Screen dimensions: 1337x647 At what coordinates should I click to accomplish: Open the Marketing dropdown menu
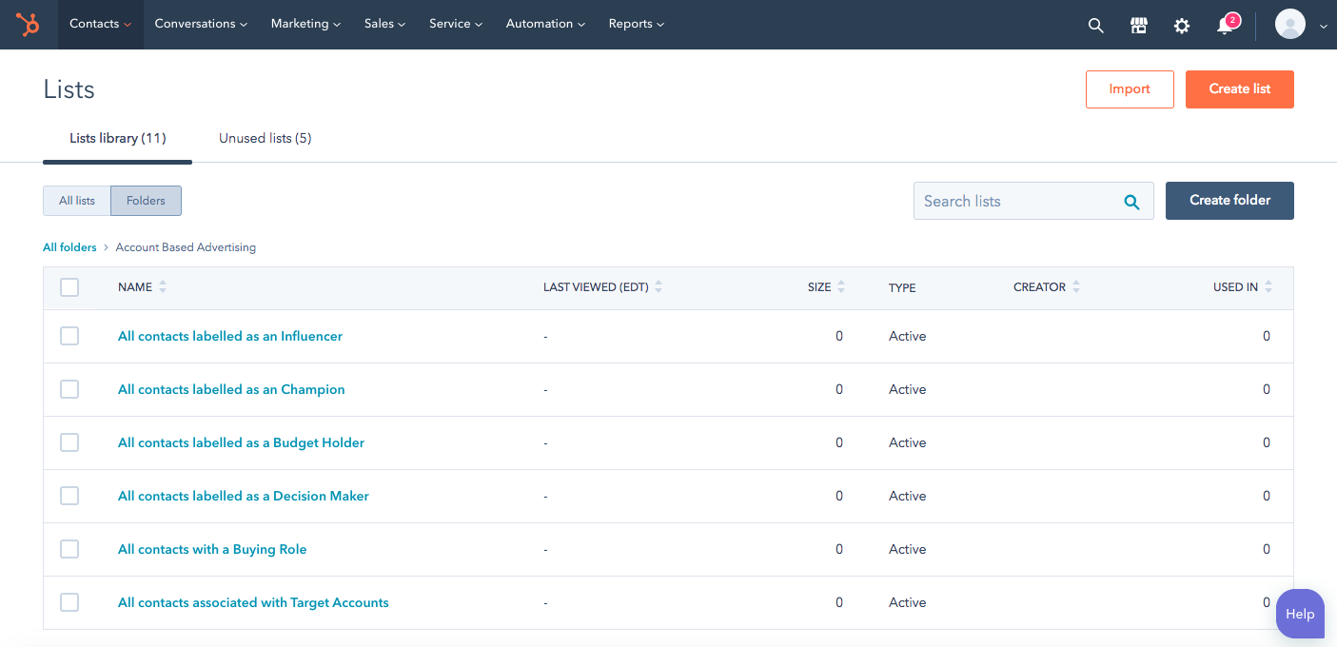click(305, 24)
